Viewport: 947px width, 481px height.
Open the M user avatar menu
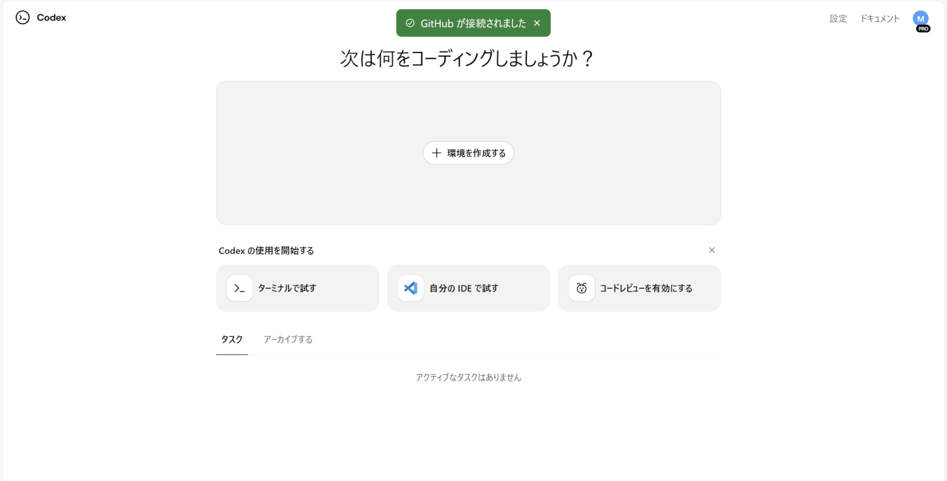[x=920, y=18]
